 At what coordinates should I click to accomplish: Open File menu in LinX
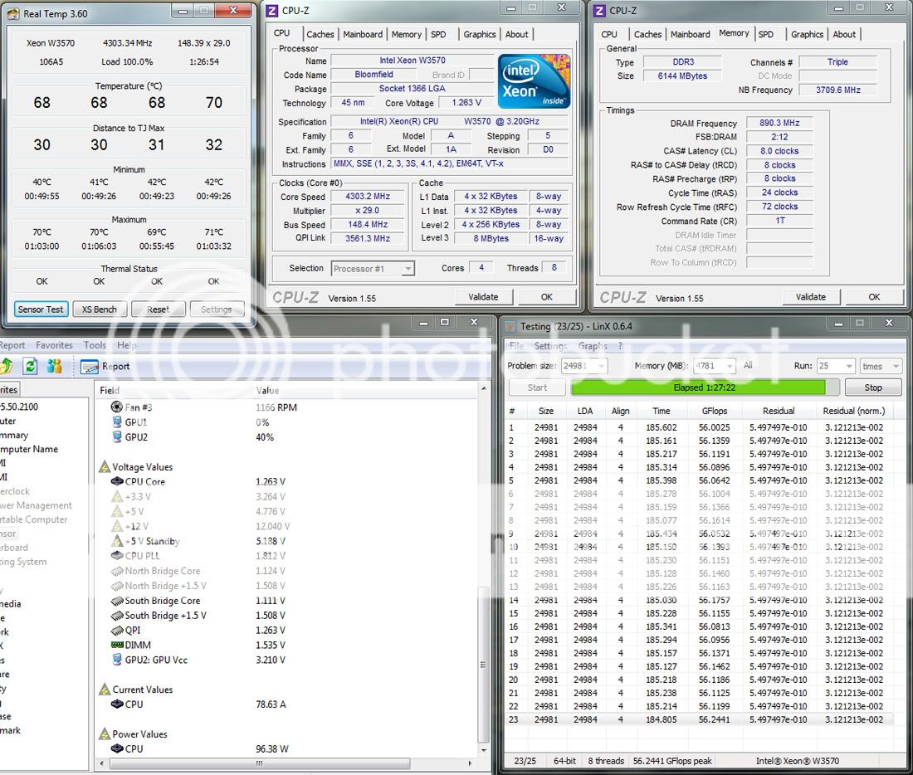[x=516, y=346]
